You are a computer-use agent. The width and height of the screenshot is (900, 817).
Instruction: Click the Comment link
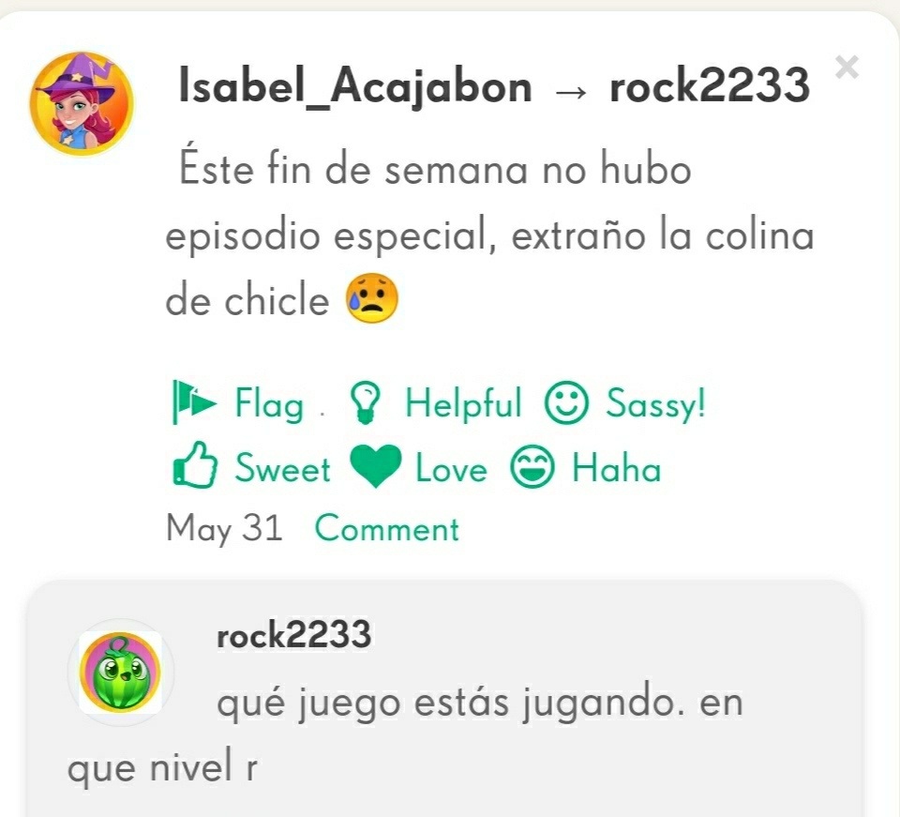pyautogui.click(x=387, y=528)
